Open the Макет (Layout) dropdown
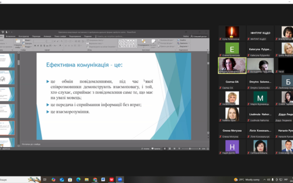The image size is (293, 183). click(27, 40)
